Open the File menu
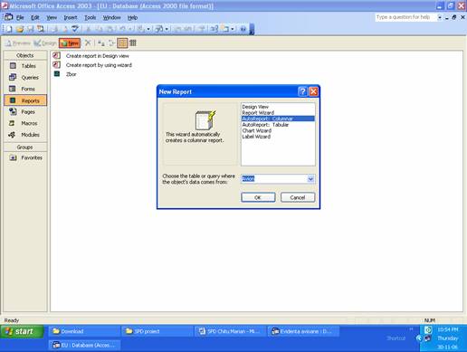Screen dimensions: 467x352 (x=20, y=17)
